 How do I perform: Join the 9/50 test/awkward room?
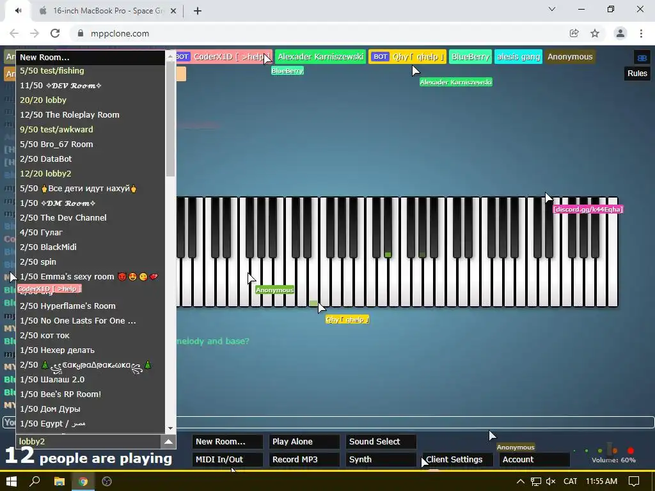[x=90, y=129]
